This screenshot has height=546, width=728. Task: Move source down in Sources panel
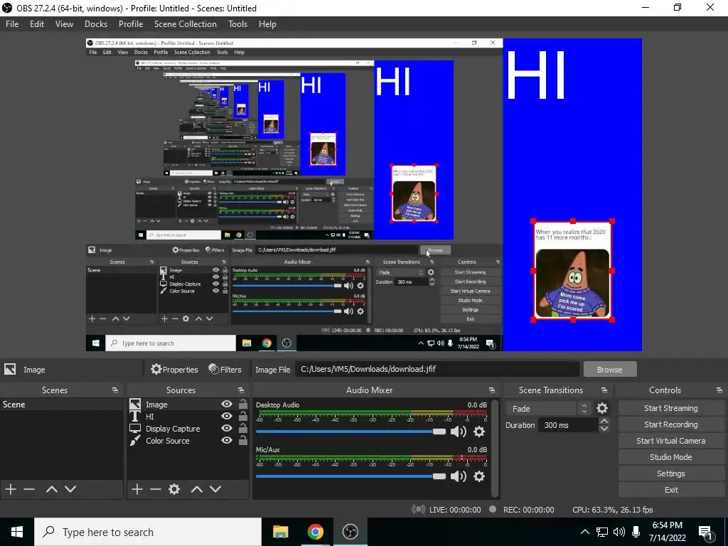(x=215, y=489)
